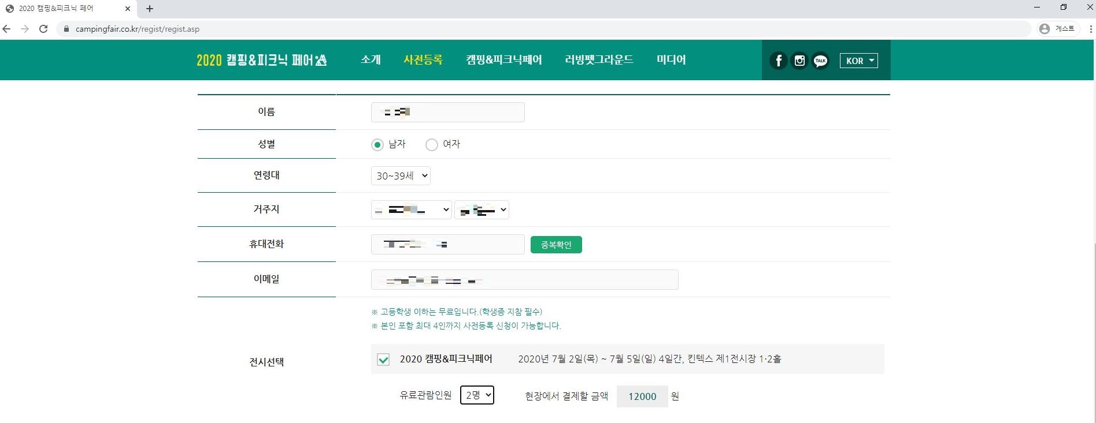Image resolution: width=1096 pixels, height=423 pixels.
Task: Click the 중복확인 button
Action: 556,245
